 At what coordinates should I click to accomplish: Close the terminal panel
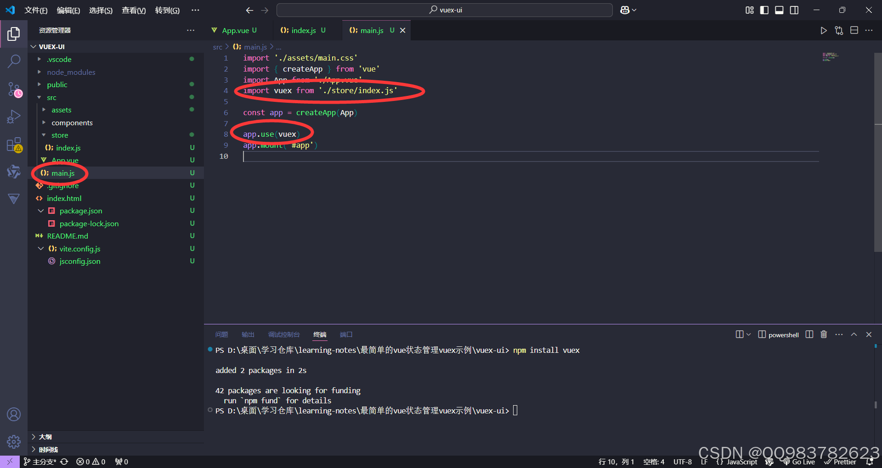869,334
